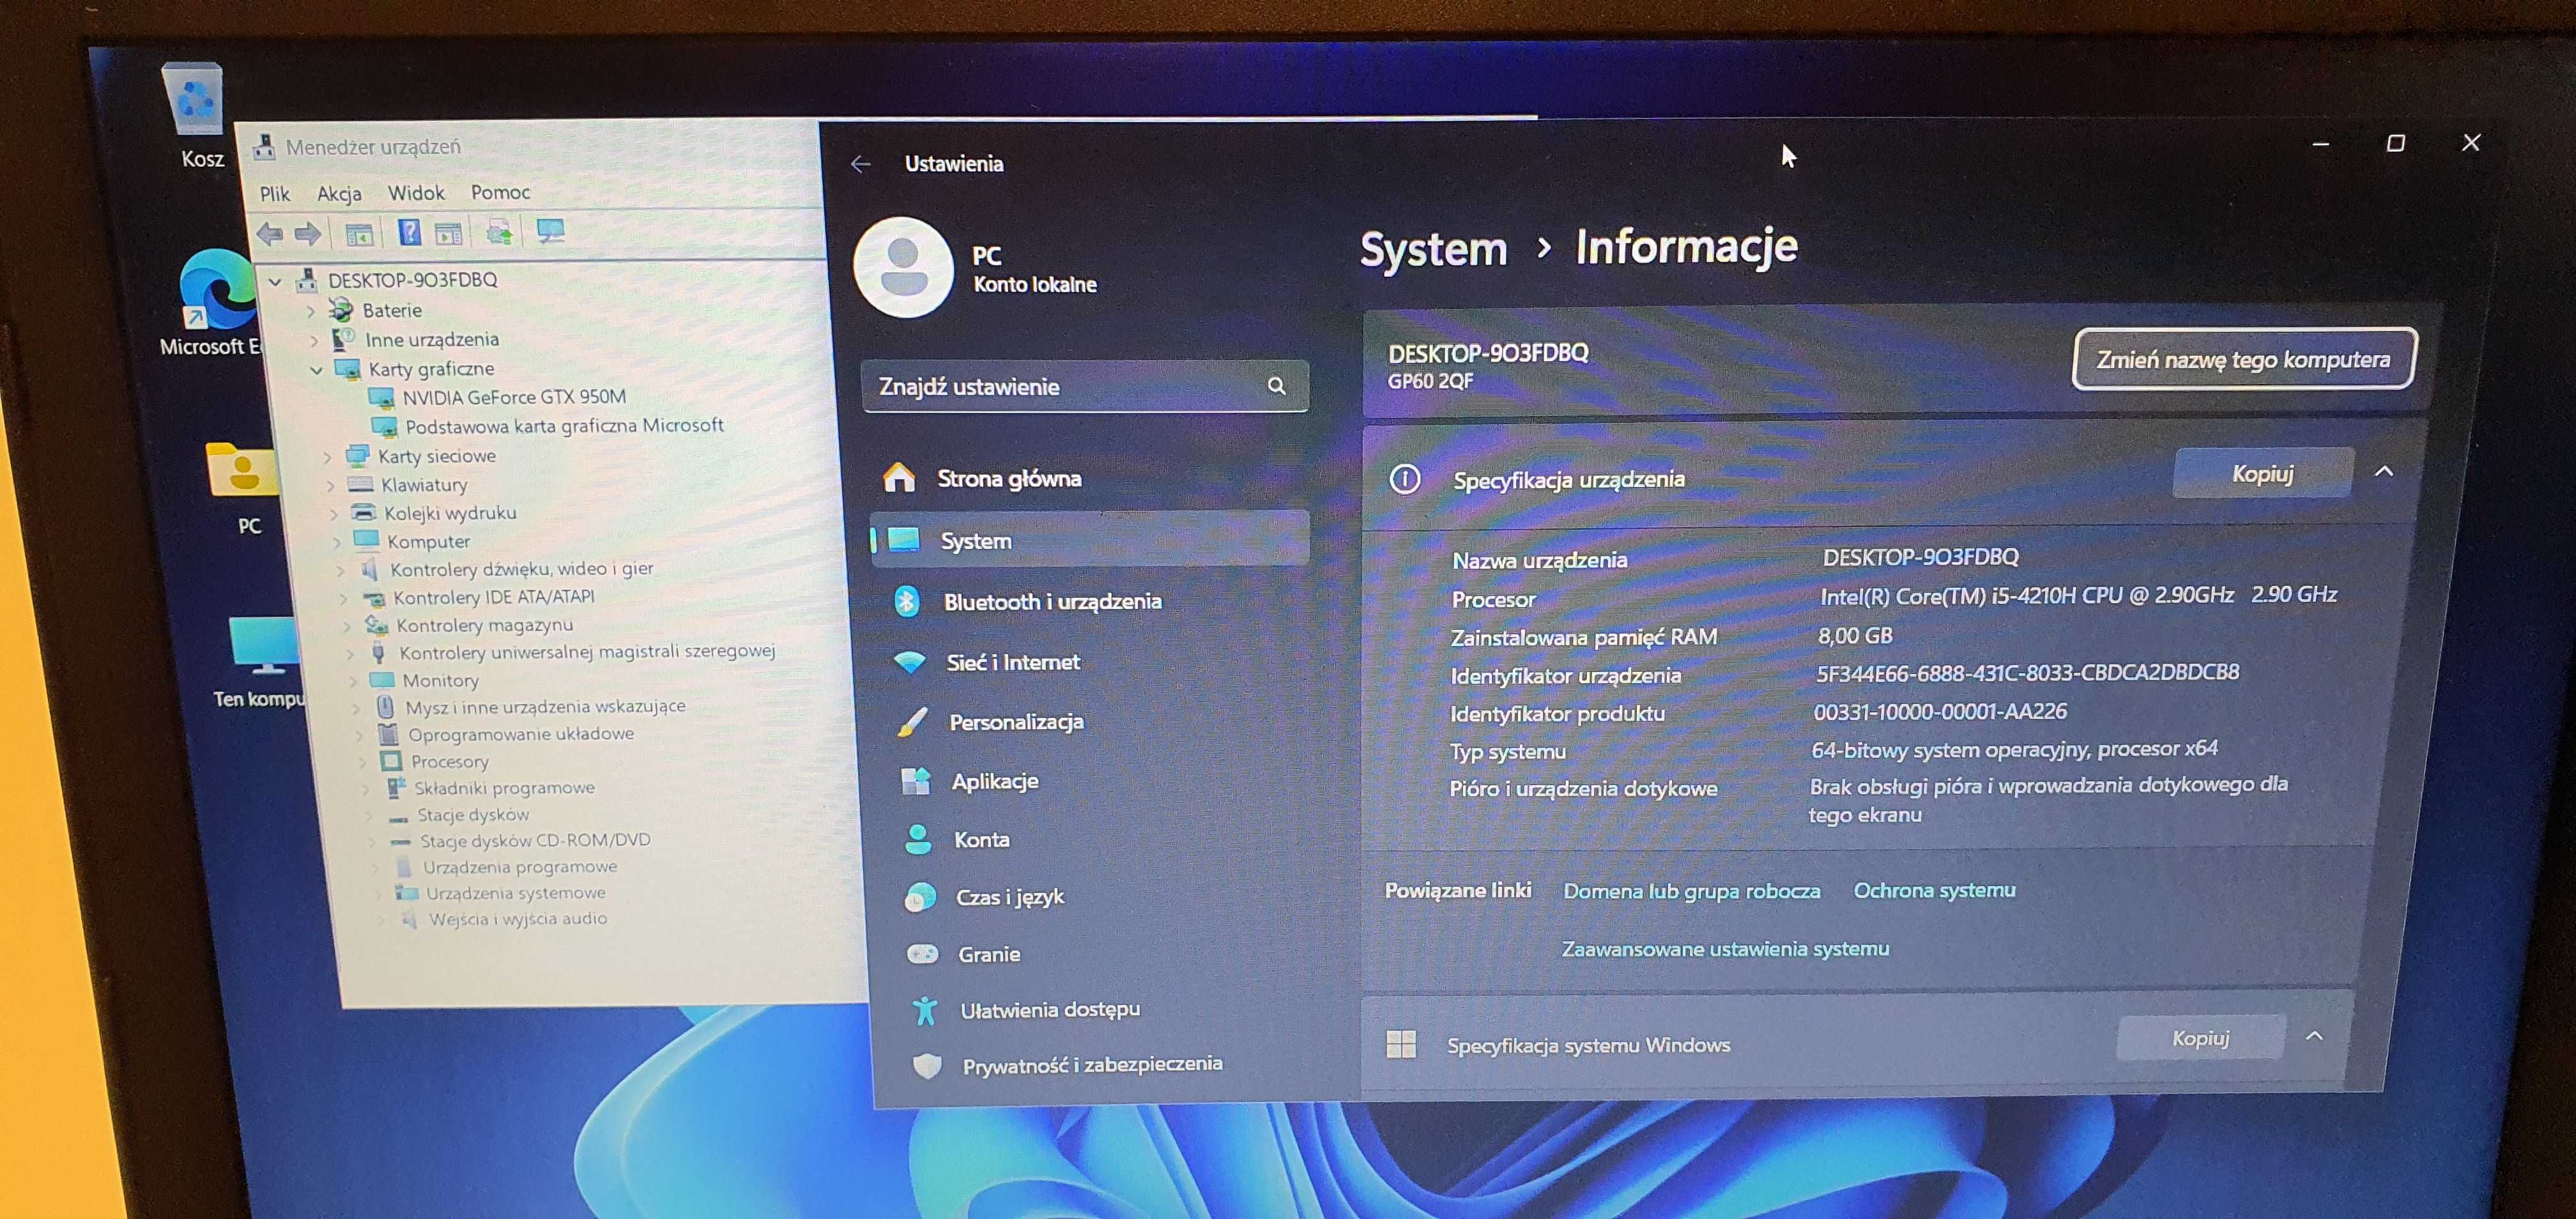Select the Procesory tree item
The height and width of the screenshot is (1219, 2576).
(449, 762)
